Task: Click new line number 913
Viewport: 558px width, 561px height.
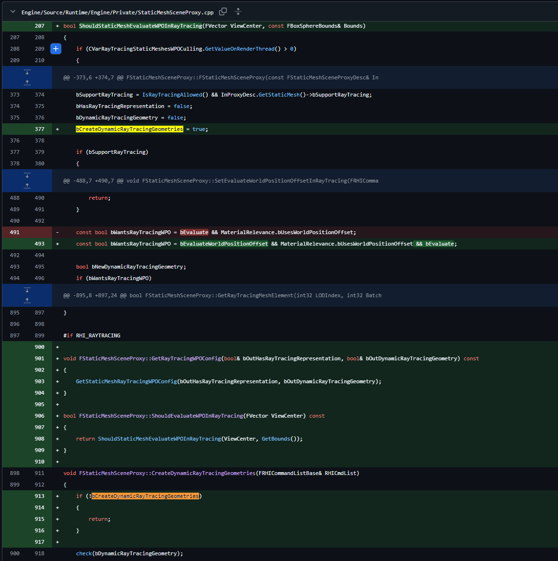Action: tap(40, 496)
